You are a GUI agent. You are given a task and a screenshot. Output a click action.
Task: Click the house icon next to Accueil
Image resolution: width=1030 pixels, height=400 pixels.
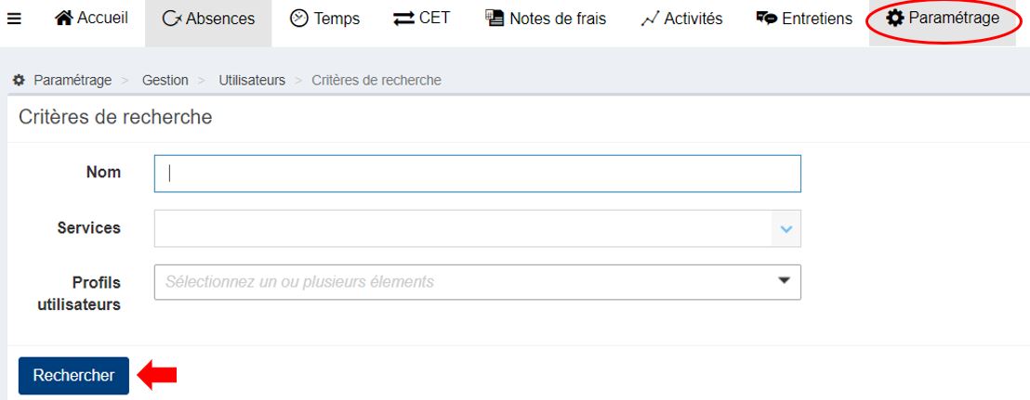tap(64, 19)
